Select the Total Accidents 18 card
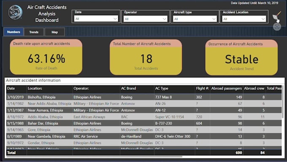The height and width of the screenshot is (162, 287). (146, 57)
